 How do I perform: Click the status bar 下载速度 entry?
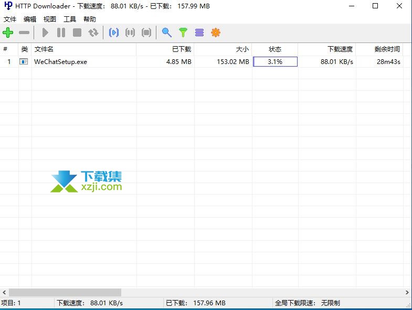point(90,303)
